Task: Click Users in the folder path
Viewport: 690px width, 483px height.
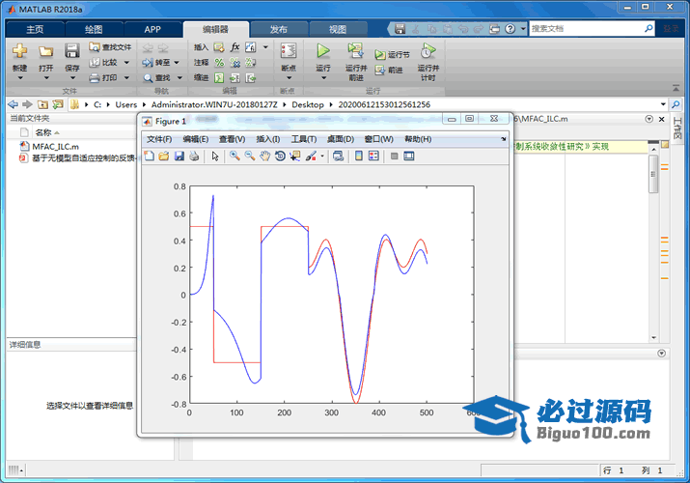Action: [126, 104]
